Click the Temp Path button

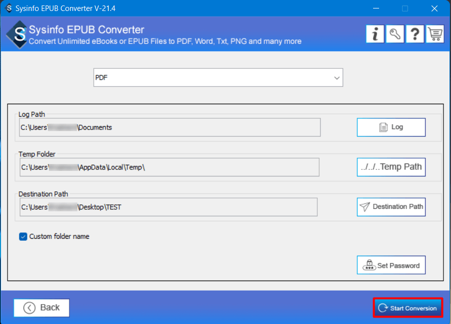[x=391, y=167]
